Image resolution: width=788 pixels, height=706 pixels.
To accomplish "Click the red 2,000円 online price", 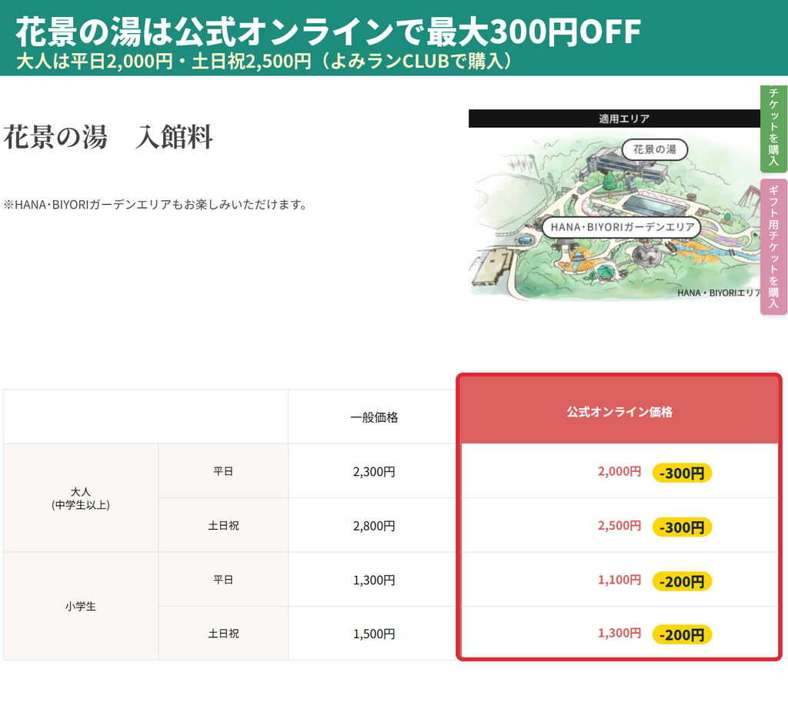I will tap(619, 471).
